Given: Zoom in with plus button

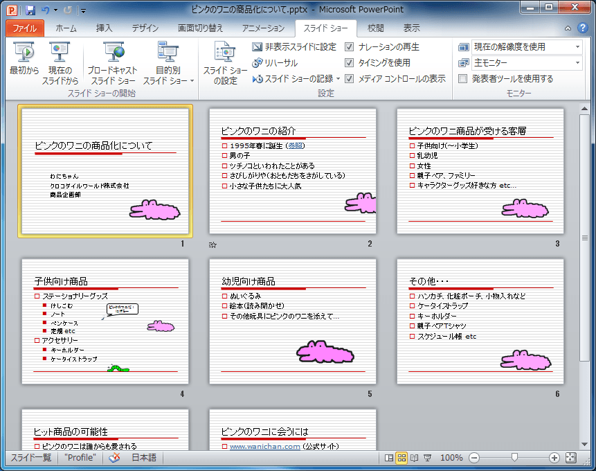Looking at the screenshot, I should (554, 458).
